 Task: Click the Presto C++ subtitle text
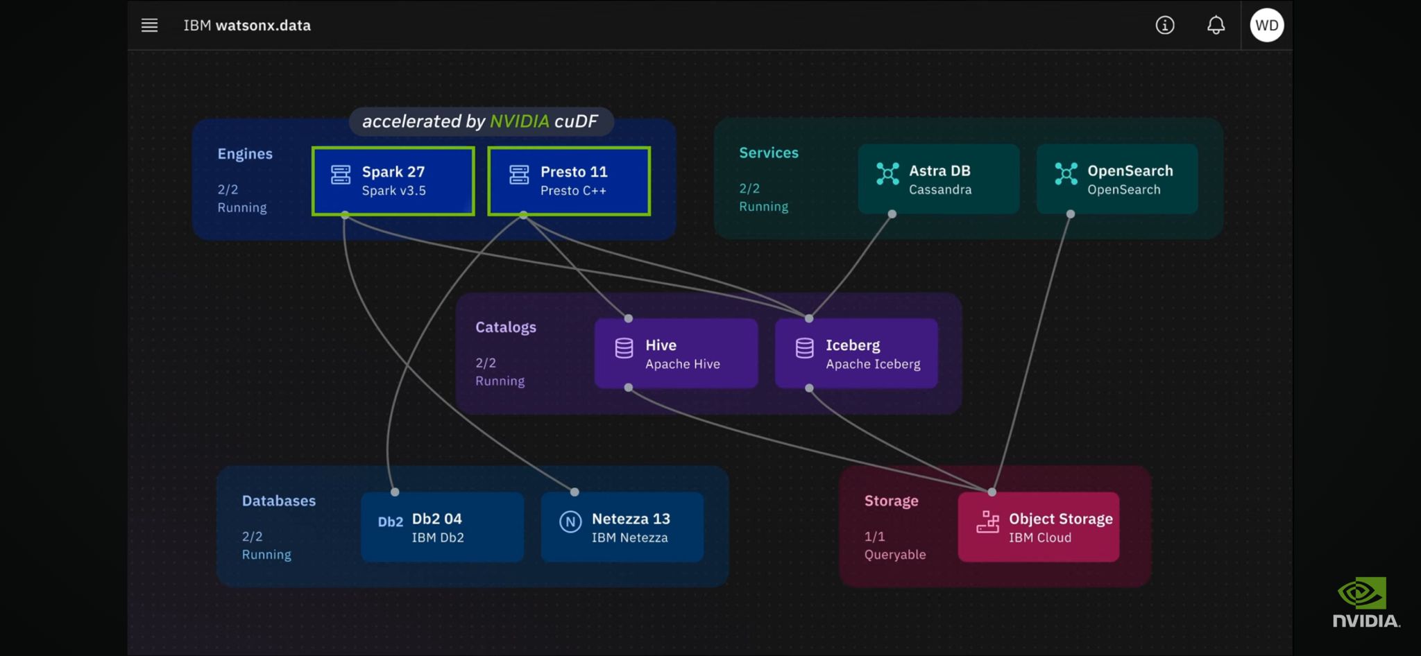[x=574, y=191]
